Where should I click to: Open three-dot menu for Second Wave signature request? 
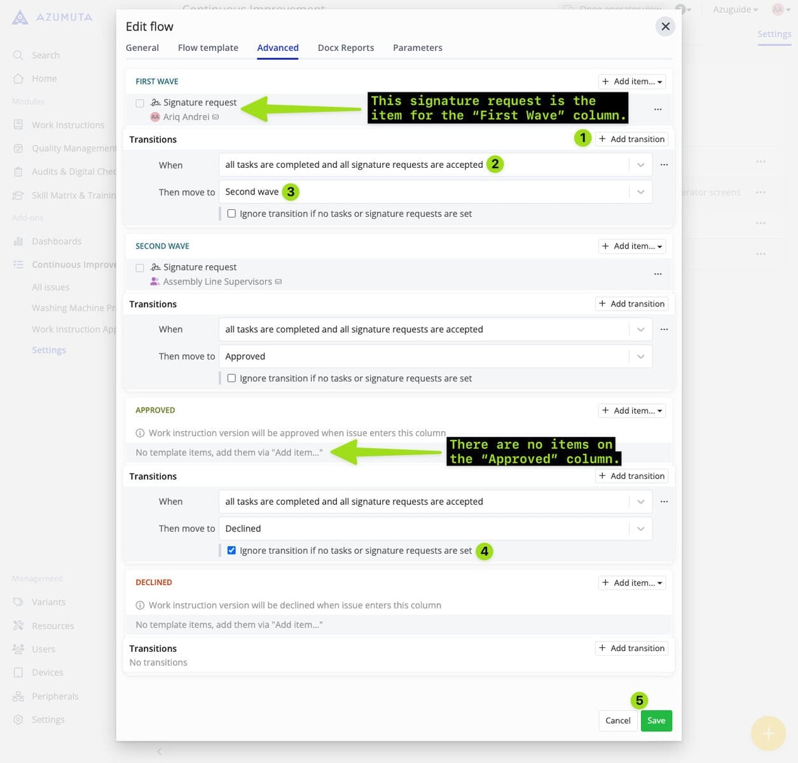click(x=657, y=274)
